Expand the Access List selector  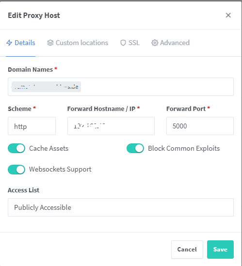click(x=121, y=207)
